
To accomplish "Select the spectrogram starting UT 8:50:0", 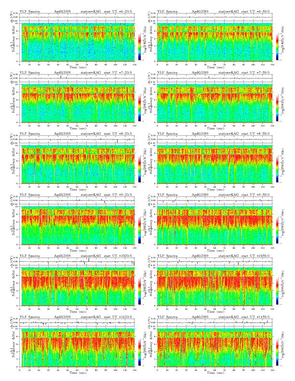I will pos(215,165).
